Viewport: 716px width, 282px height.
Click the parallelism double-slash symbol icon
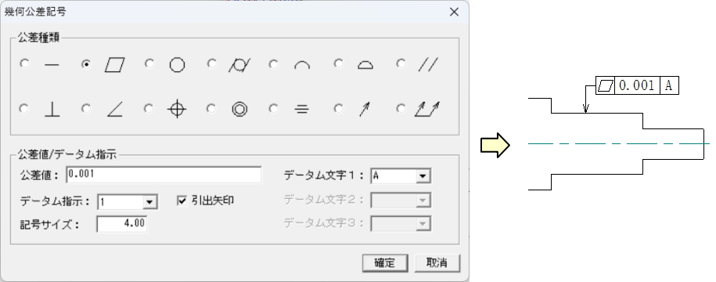(428, 65)
